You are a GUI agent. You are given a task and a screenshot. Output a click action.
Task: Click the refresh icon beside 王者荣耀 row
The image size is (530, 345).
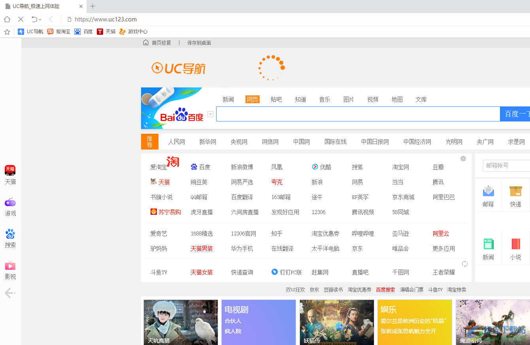click(465, 264)
